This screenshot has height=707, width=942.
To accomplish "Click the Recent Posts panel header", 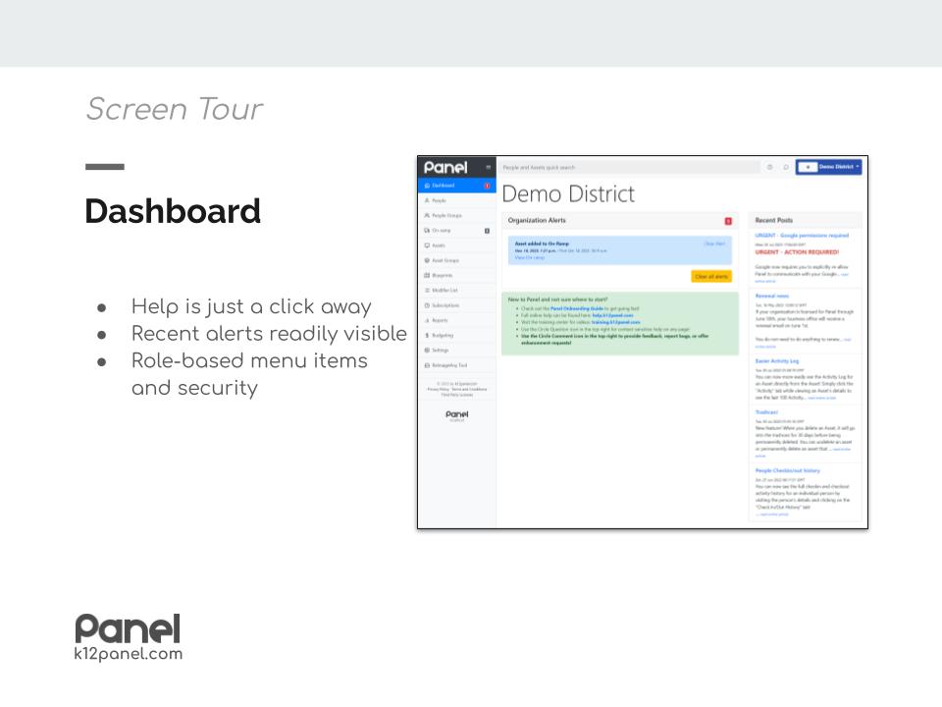I will pyautogui.click(x=805, y=221).
